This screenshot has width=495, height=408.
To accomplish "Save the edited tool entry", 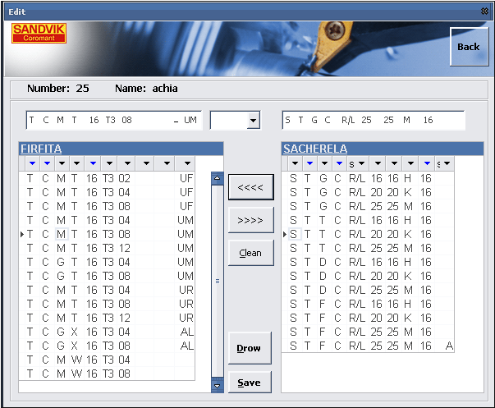I will 249,383.
